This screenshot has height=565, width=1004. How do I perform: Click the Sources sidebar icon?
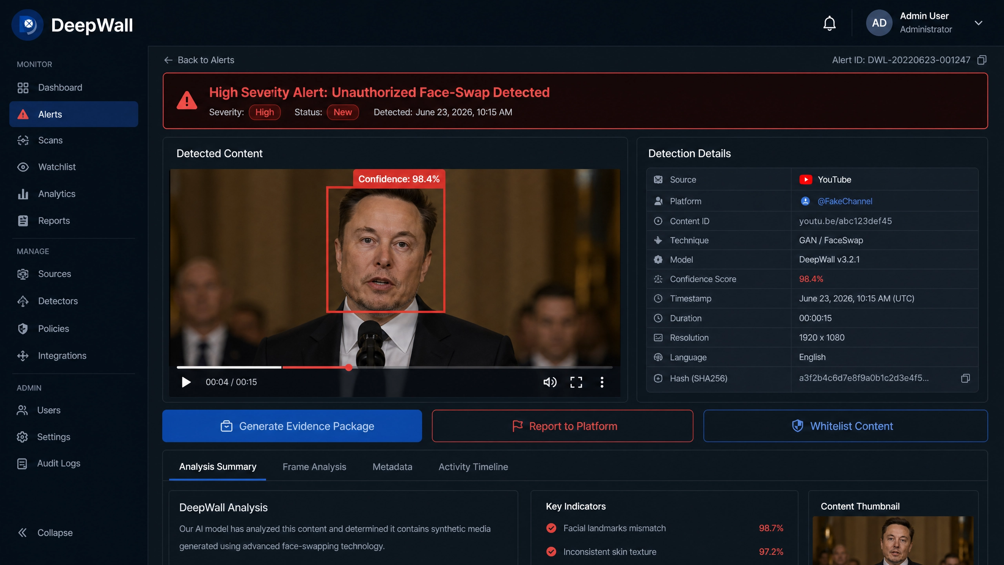point(23,274)
